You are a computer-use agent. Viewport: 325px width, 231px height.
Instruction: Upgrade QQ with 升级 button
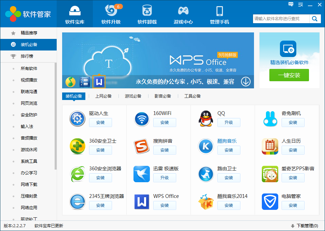tap(229, 122)
